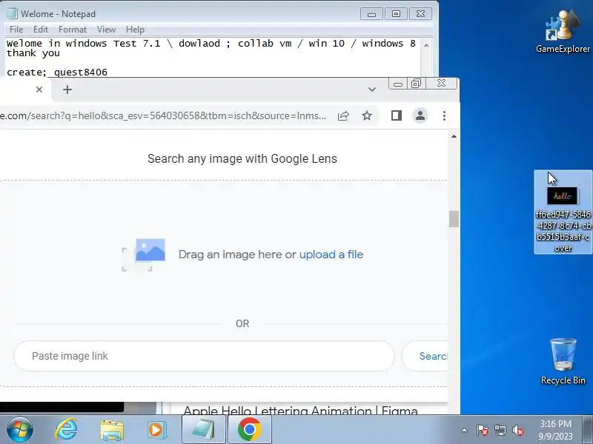Click Notepad text 'create;_guest8406'
The image size is (593, 444).
(x=57, y=72)
